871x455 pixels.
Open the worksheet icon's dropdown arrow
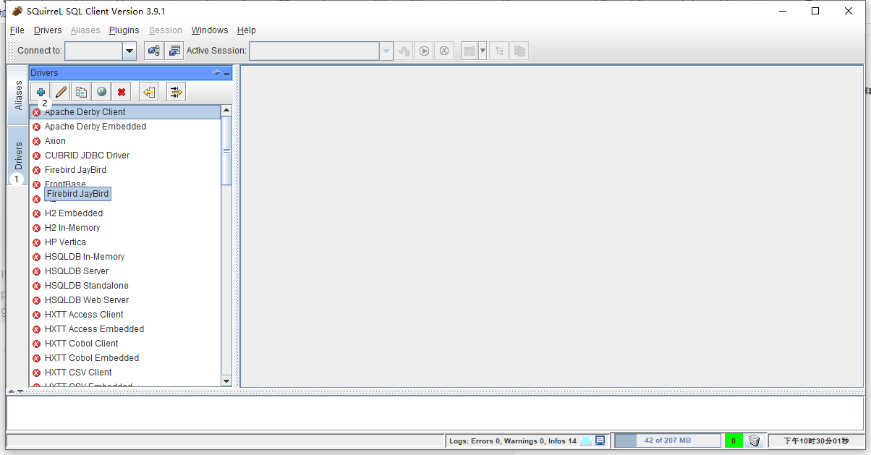pyautogui.click(x=483, y=51)
